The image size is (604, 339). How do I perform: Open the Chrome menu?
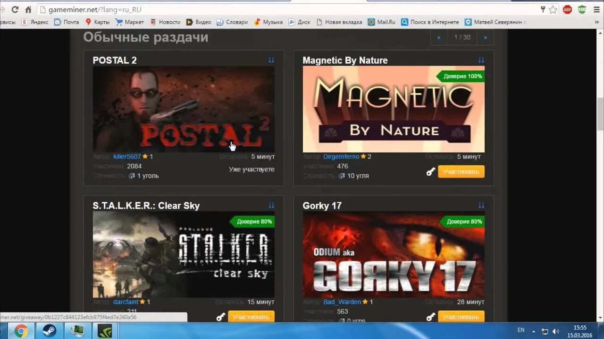pyautogui.click(x=596, y=9)
